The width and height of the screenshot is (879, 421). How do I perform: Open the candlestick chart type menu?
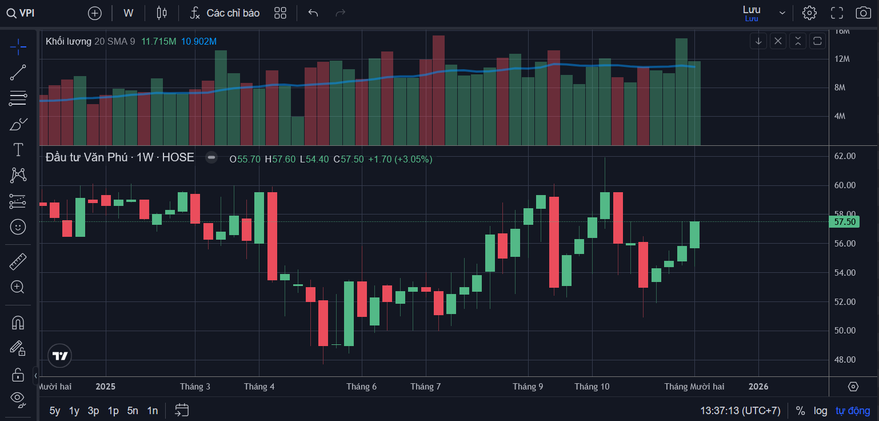[x=162, y=13]
